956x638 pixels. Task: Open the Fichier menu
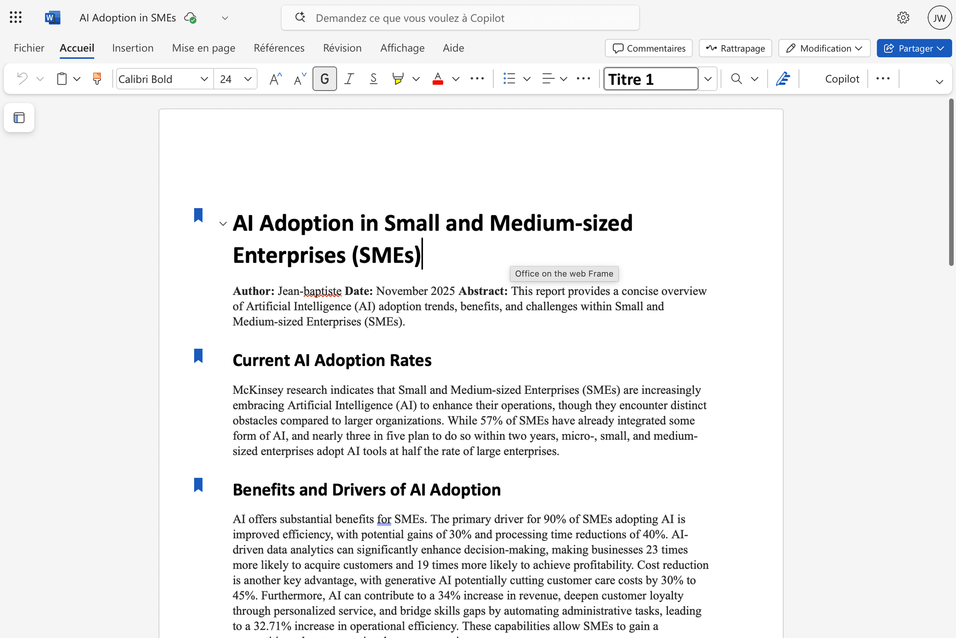coord(29,48)
